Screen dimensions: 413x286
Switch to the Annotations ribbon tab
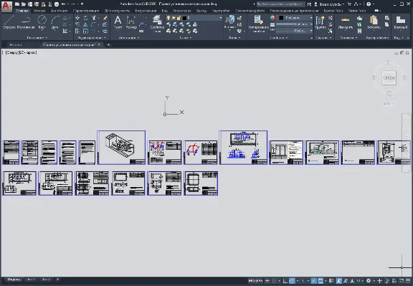(x=59, y=11)
